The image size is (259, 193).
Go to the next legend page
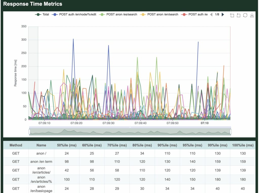pos(223,14)
